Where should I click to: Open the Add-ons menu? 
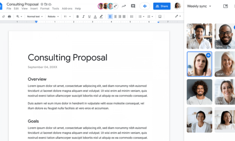point(67,9)
